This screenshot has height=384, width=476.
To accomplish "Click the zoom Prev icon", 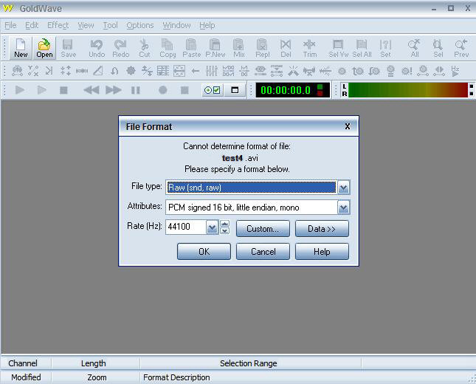I will 461,48.
